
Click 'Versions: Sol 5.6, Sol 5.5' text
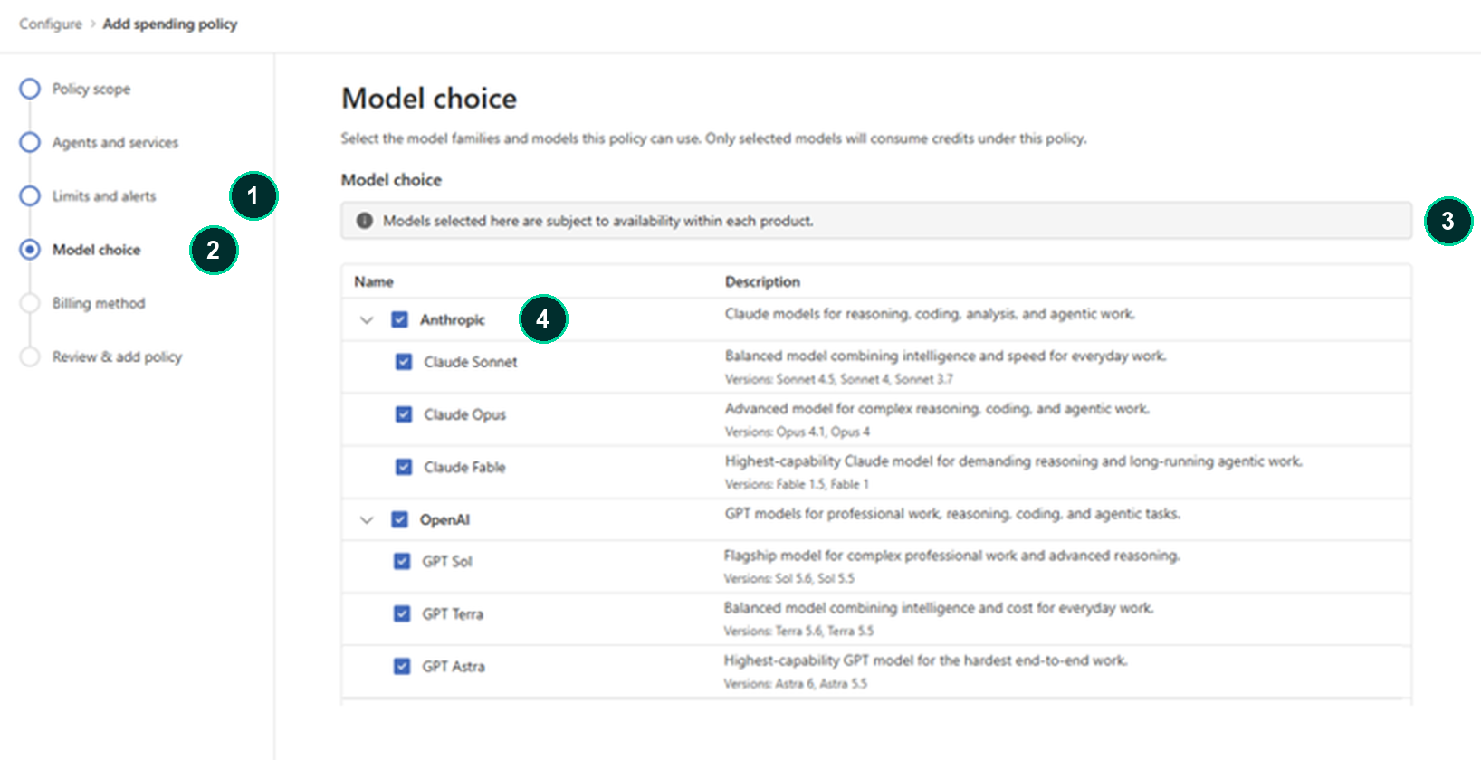tap(788, 578)
